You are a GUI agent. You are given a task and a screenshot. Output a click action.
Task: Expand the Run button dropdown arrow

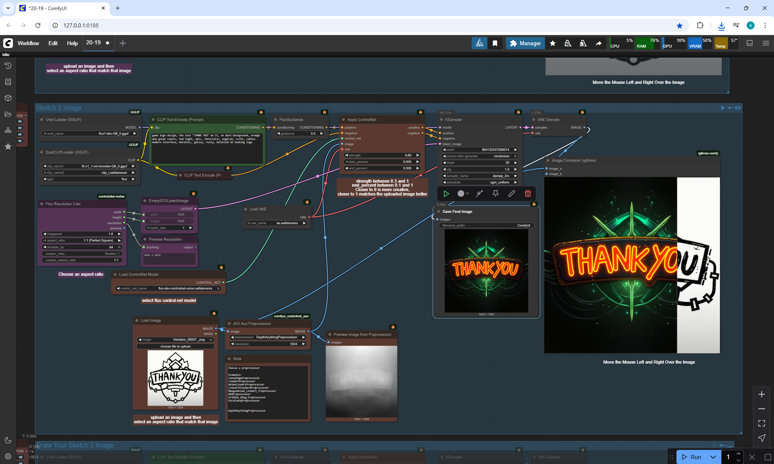tap(713, 457)
